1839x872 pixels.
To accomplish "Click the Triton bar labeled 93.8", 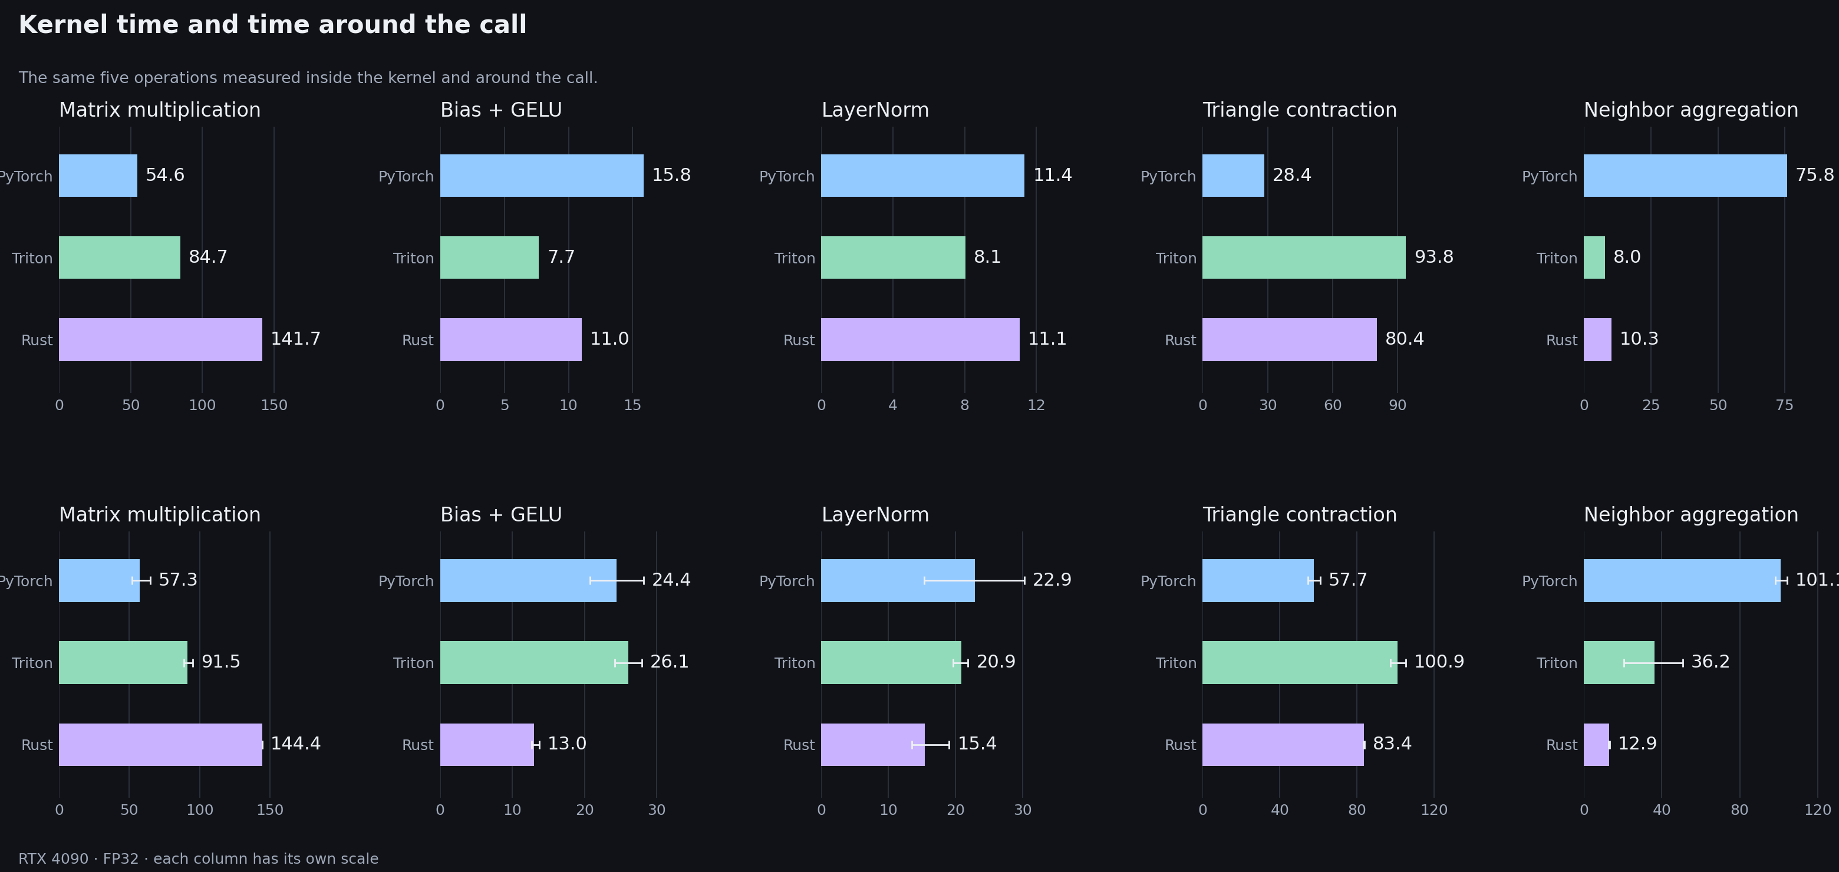I will pos(1304,257).
